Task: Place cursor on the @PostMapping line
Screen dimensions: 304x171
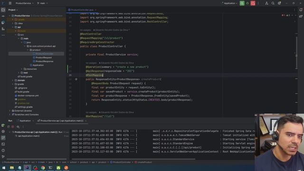Action: pos(94,75)
